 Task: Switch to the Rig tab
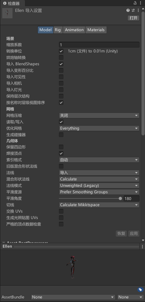pos(58,30)
